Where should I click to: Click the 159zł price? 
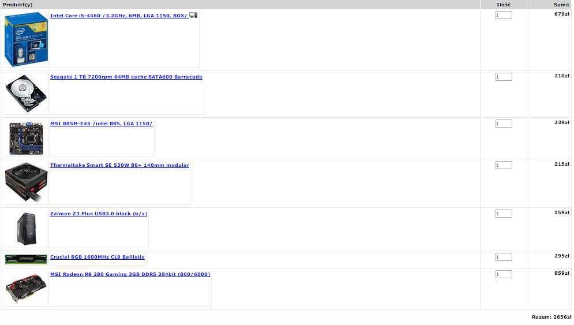561,212
